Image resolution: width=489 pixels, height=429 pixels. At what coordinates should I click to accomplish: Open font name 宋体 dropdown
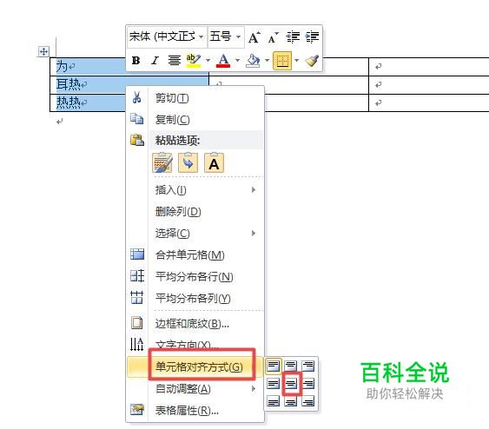(202, 36)
